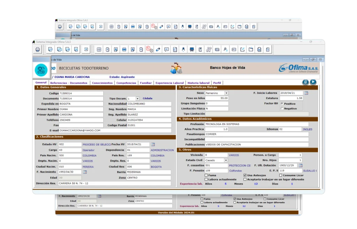Open the Conocimientos tab
Viewport: 357px width, 229px height.
tap(102, 83)
